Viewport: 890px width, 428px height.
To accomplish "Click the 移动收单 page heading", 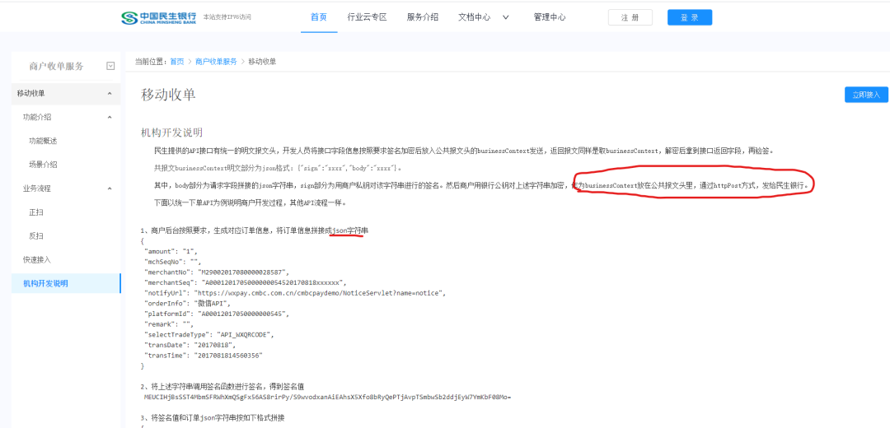I will [x=169, y=95].
